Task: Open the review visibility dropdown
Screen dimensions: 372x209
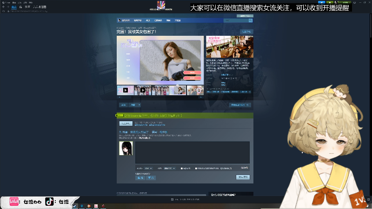Action: click(148, 169)
